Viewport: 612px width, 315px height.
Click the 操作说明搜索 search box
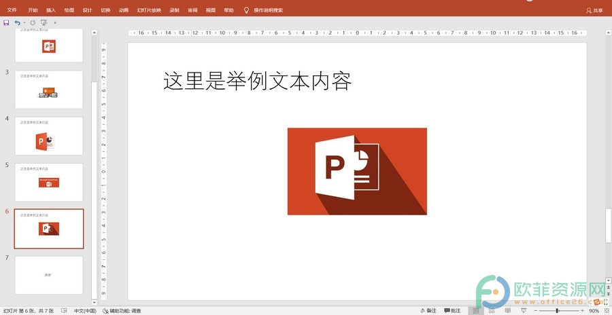click(x=269, y=11)
